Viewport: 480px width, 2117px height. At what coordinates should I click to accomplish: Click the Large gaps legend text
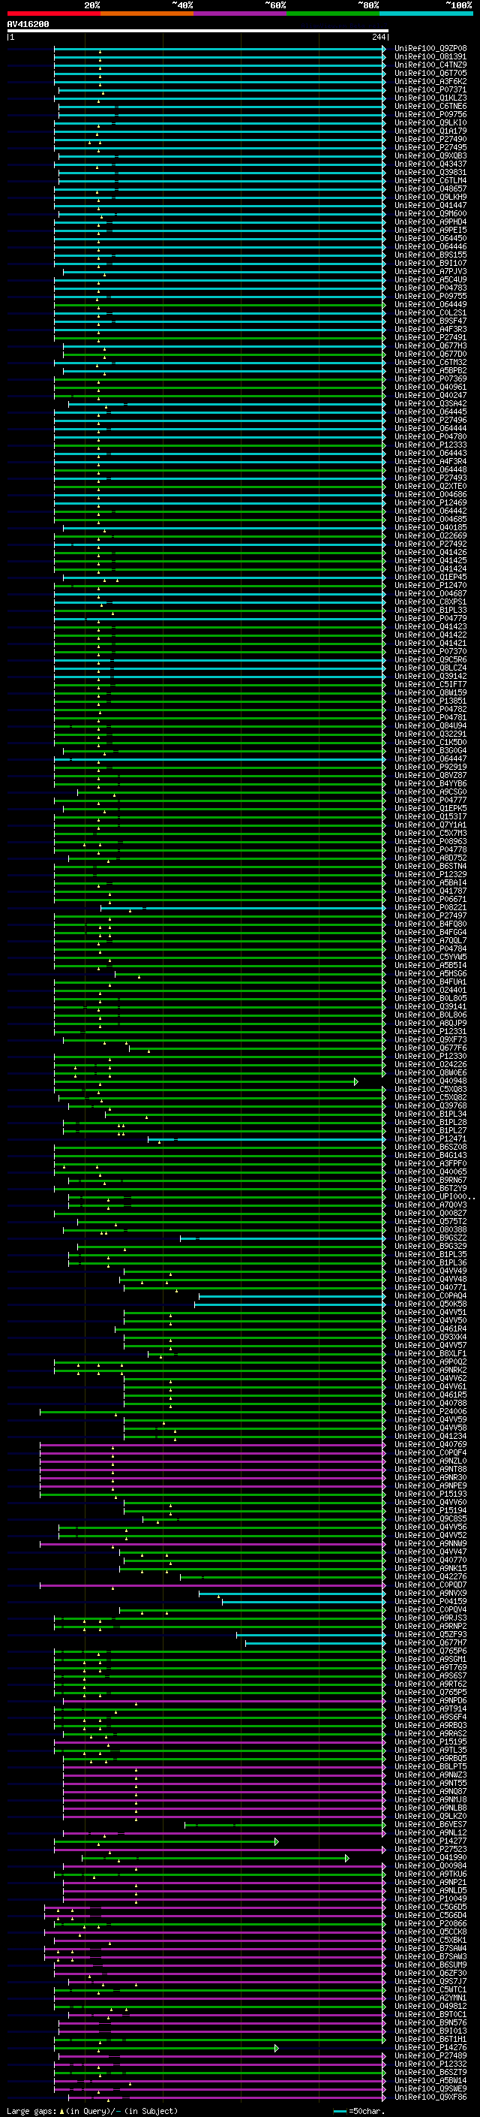(x=31, y=2110)
